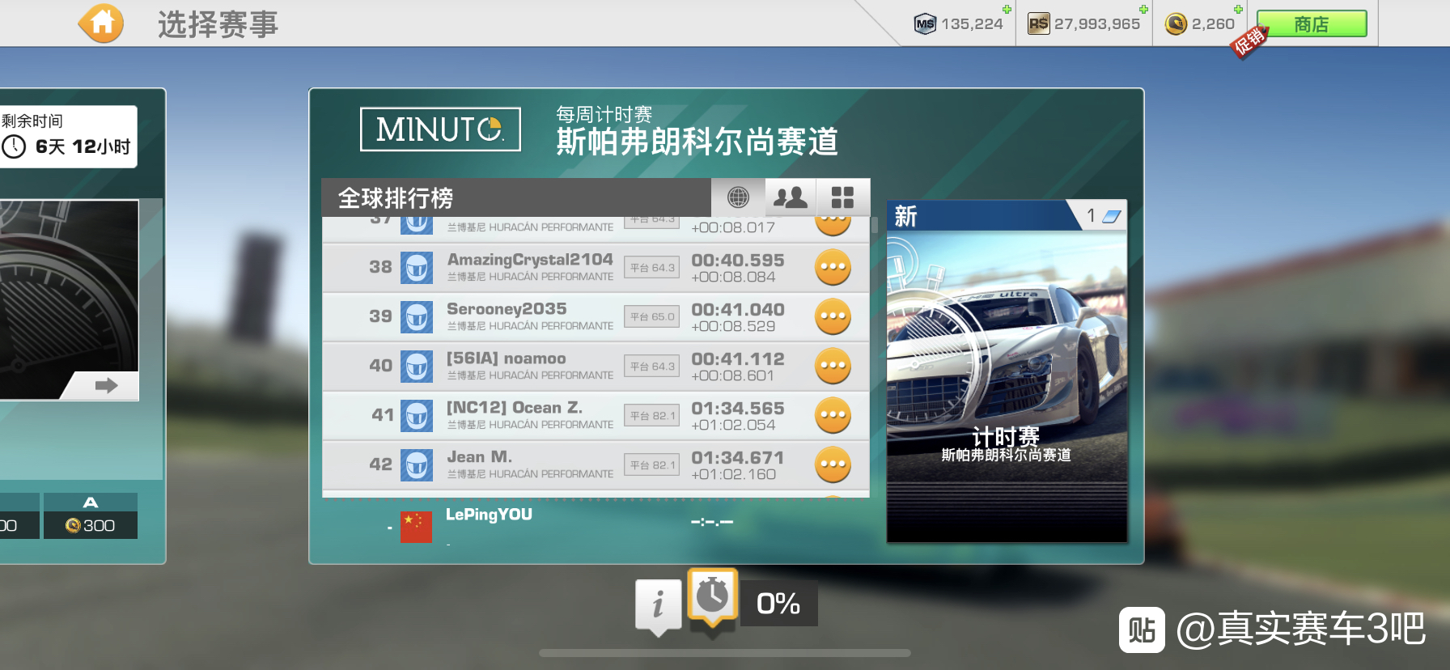This screenshot has height=670, width=1450.
Task: Click the 全球排行榜 heading
Action: [x=396, y=198]
